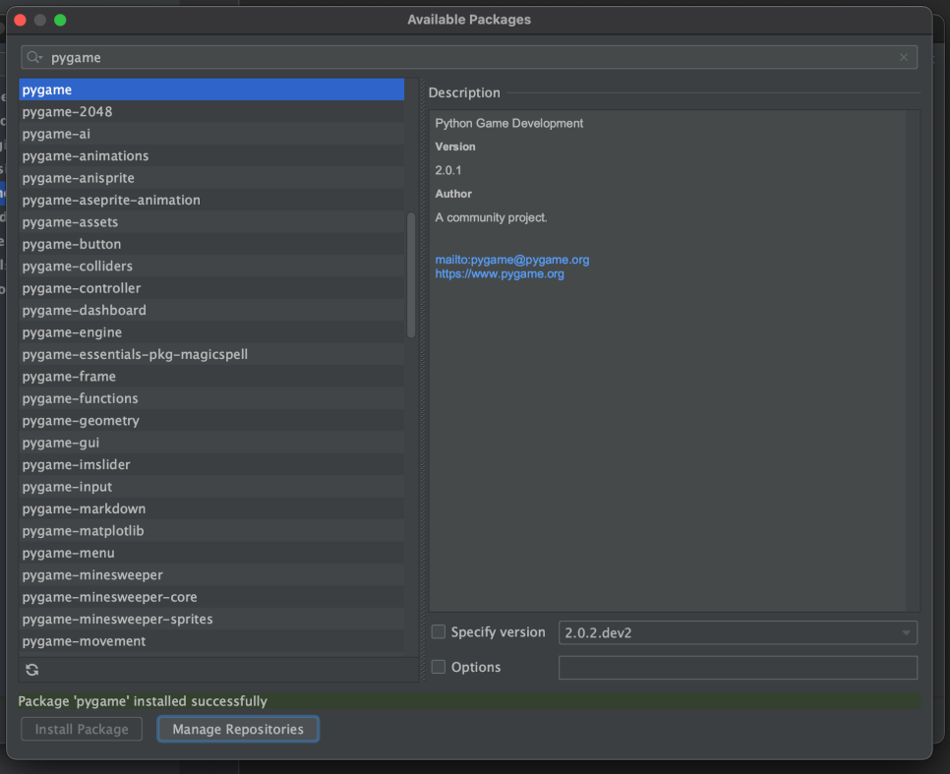This screenshot has height=774, width=950.
Task: Click into the pygame search field
Action: (469, 57)
